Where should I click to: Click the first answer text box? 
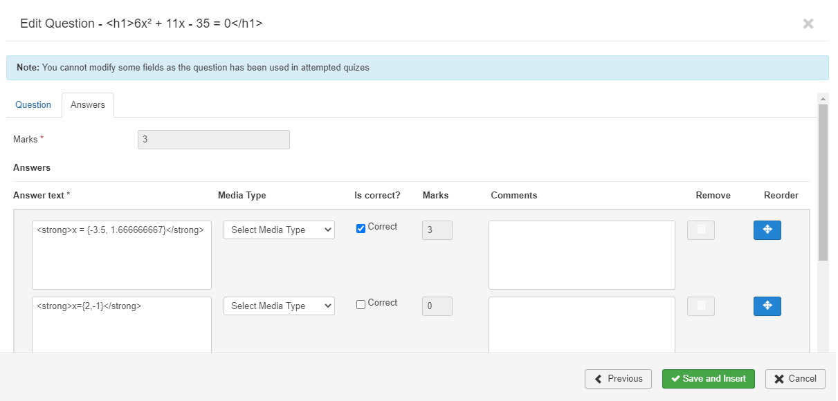click(x=122, y=254)
